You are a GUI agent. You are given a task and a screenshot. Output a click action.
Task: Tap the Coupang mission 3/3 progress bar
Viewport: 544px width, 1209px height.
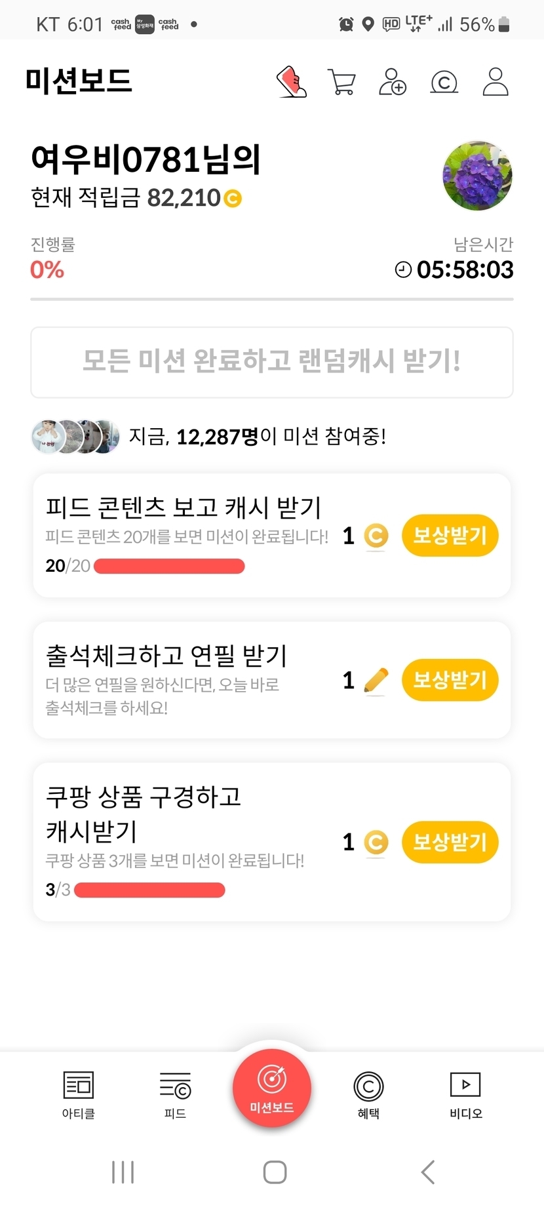149,890
